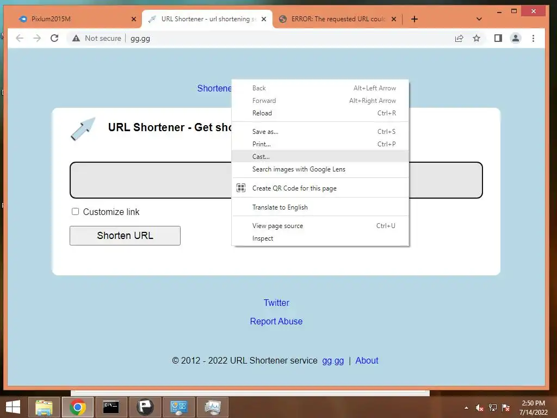Choose Inspect in the context menu
Image resolution: width=557 pixels, height=418 pixels.
coord(320,238)
